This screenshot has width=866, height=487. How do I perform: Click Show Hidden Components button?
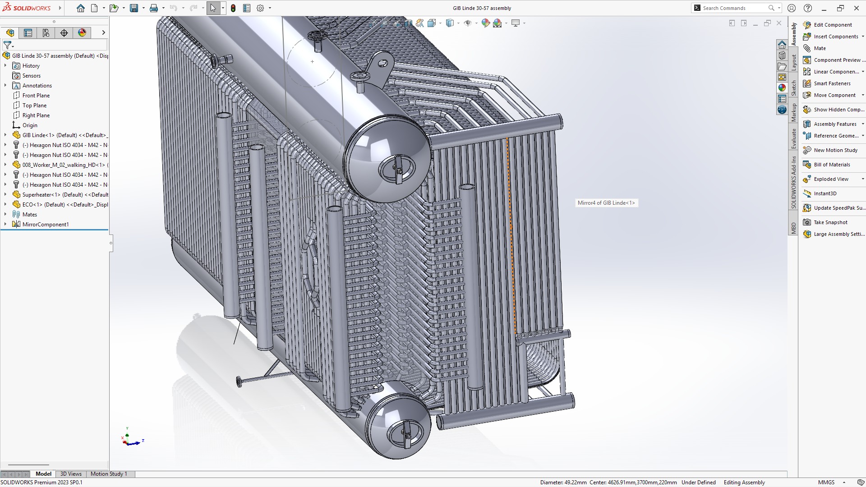pos(838,110)
